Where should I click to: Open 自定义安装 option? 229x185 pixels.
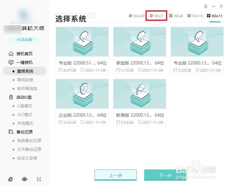coord(27,158)
